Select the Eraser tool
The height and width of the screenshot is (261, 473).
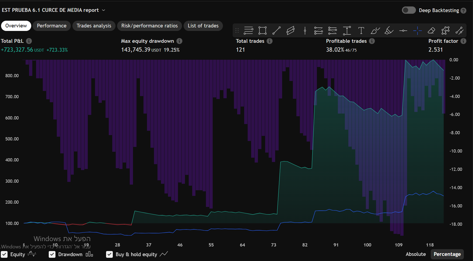[431, 31]
